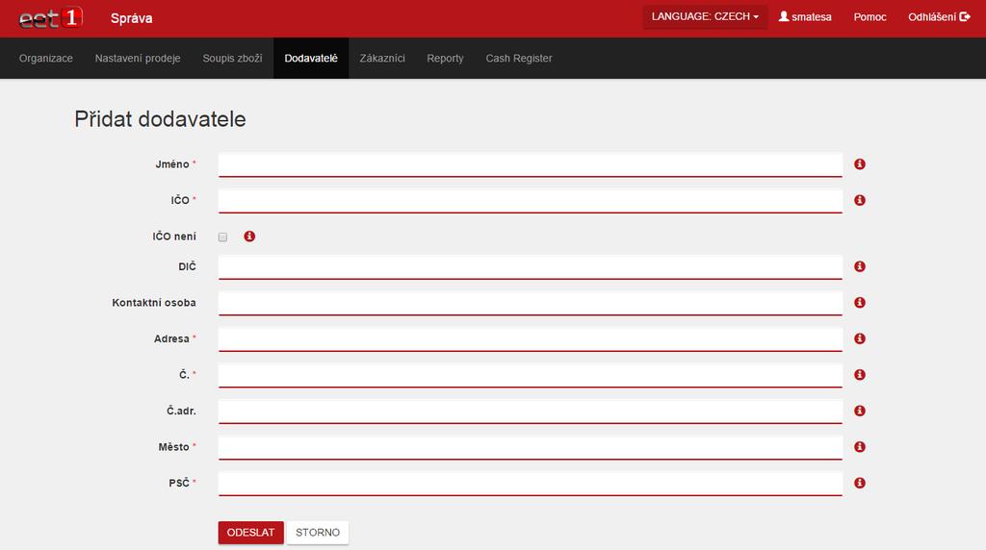Click into Kontaktní osoba input field

[x=531, y=303]
